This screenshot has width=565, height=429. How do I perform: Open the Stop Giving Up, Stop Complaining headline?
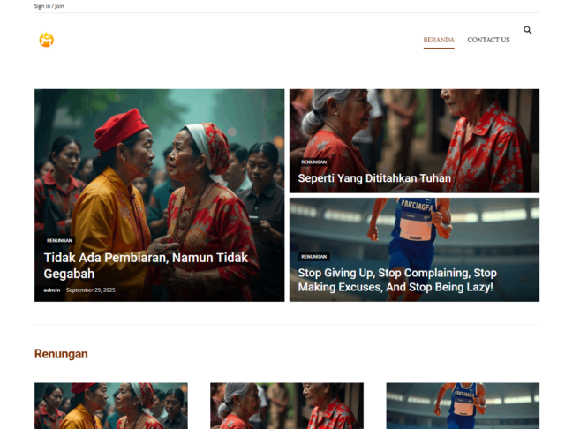(x=396, y=280)
